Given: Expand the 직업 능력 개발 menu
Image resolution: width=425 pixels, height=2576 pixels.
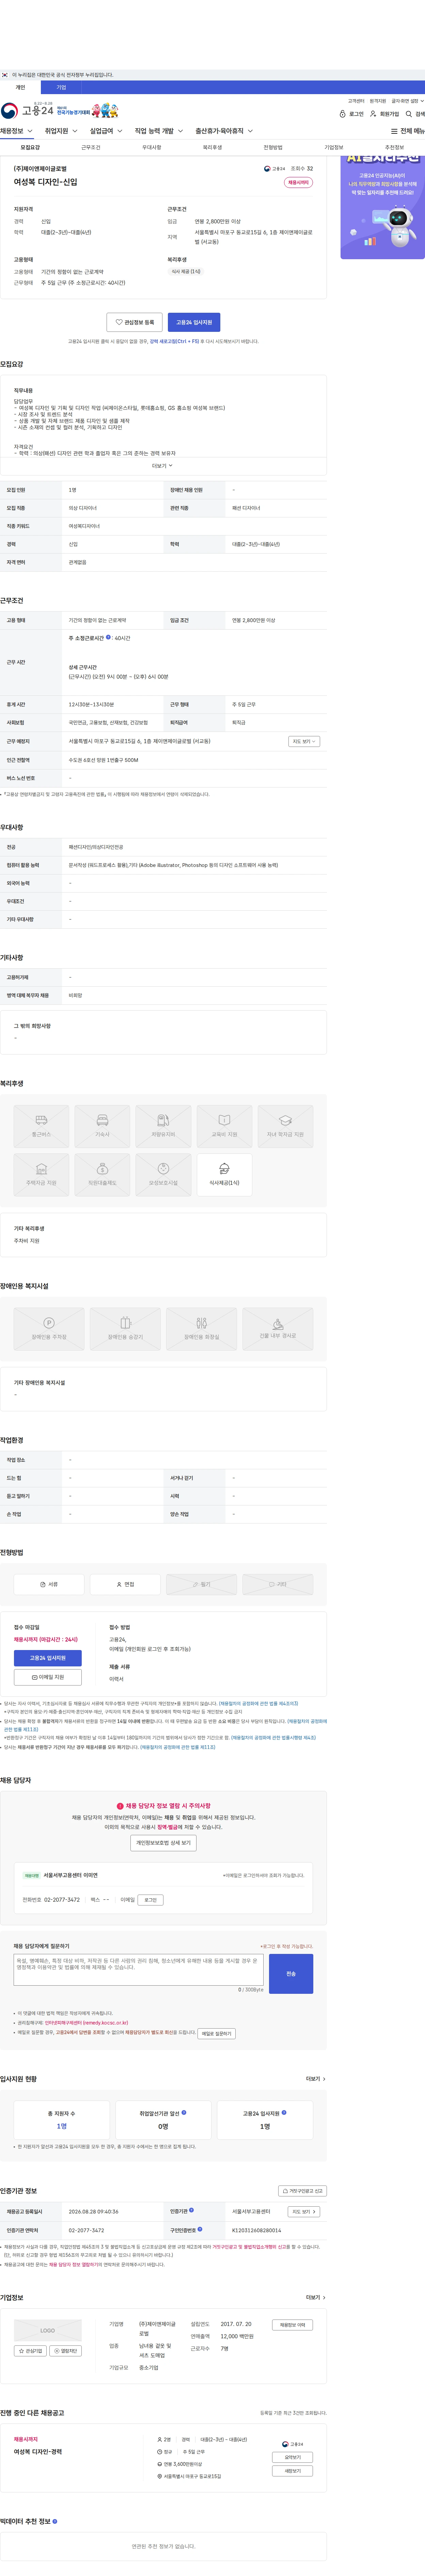Looking at the screenshot, I should click(x=160, y=131).
